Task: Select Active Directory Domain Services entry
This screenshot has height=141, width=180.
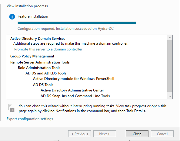Action: point(38,39)
